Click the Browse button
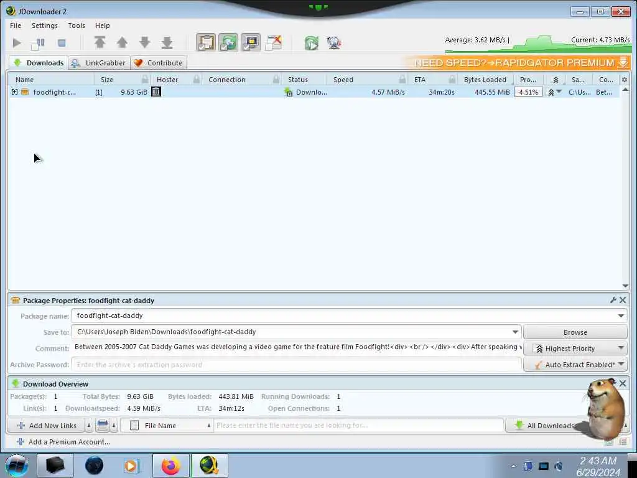The width and height of the screenshot is (637, 478). click(575, 332)
